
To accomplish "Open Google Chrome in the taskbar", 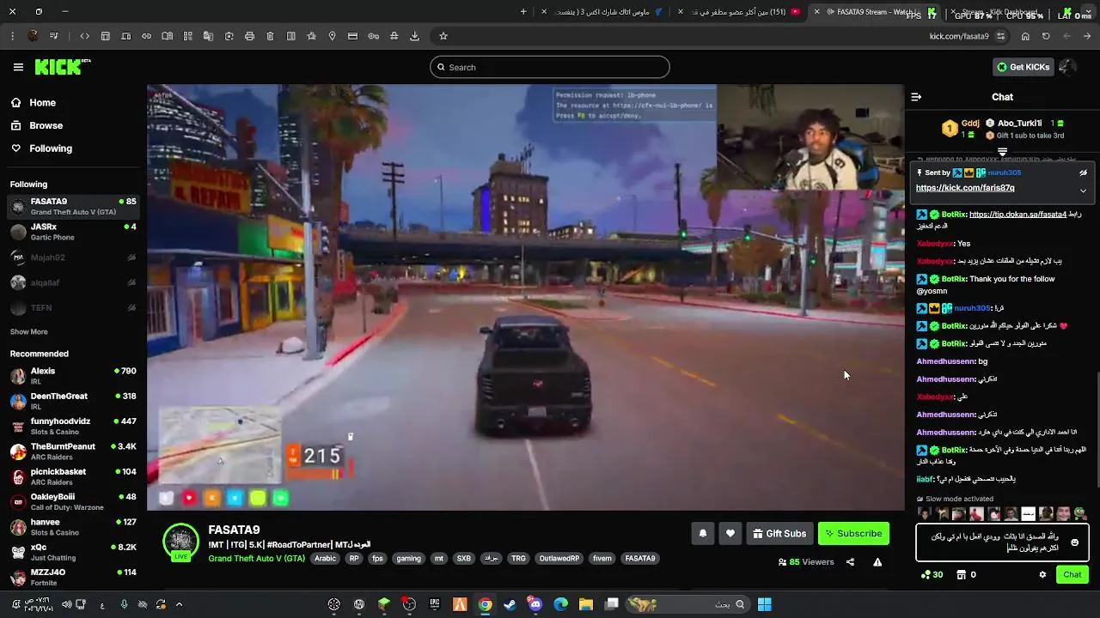I will coord(485,604).
